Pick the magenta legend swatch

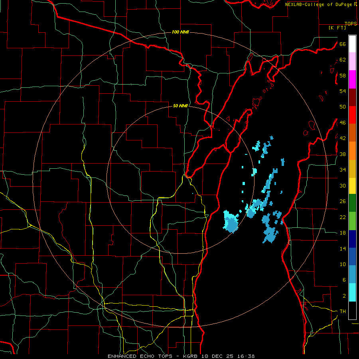point(352,79)
